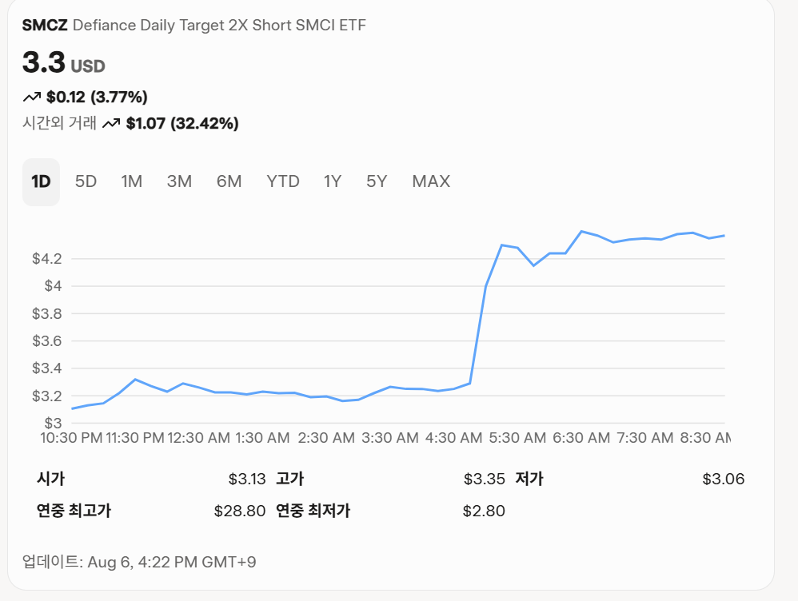This screenshot has width=798, height=601.
Task: Switch chart to 5D range
Action: (x=86, y=181)
